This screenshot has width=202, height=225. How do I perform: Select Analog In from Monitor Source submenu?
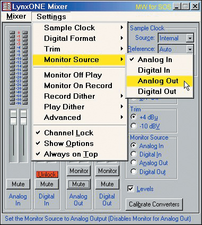160,60
